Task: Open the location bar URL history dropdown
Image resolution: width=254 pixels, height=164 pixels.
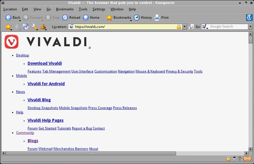Action: click(x=184, y=26)
